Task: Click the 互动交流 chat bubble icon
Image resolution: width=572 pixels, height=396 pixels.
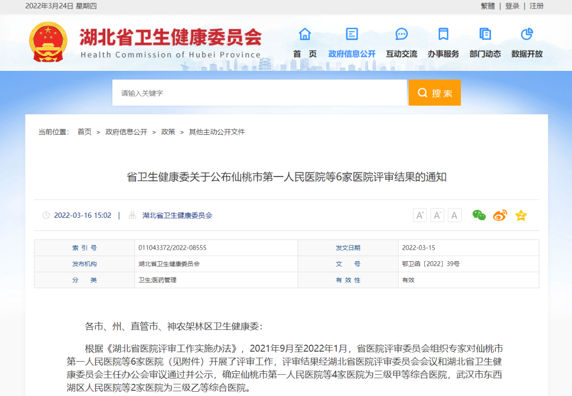Action: click(401, 34)
